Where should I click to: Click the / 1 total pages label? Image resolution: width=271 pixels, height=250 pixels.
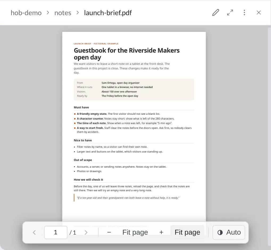(x=73, y=232)
